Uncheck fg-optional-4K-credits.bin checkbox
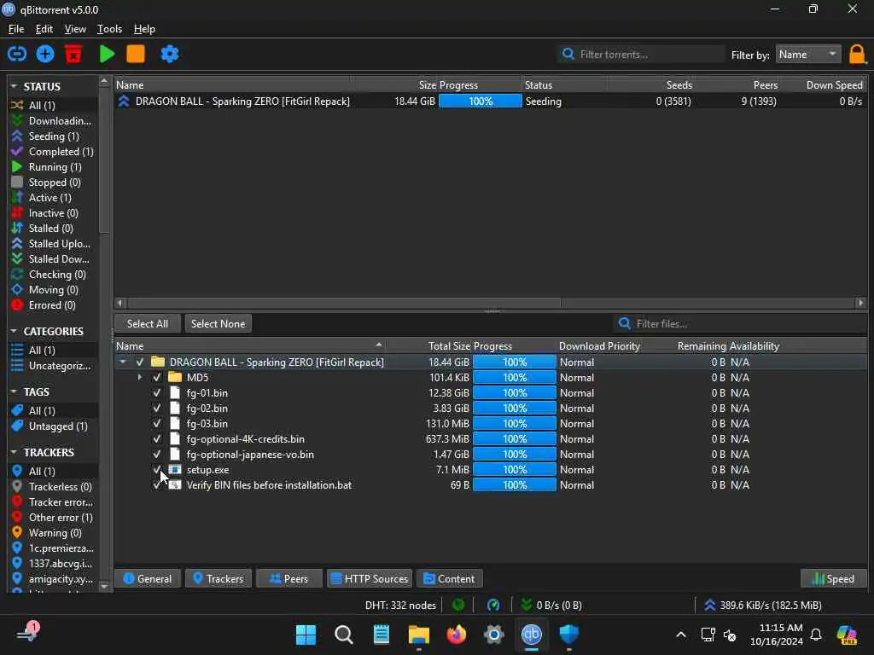The image size is (874, 655). [157, 439]
